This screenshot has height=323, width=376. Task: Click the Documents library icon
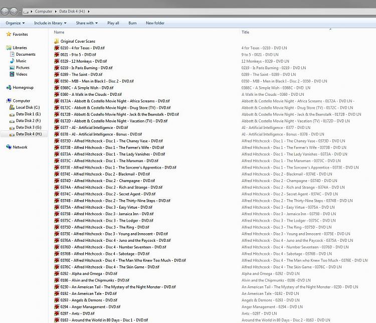click(x=12, y=54)
